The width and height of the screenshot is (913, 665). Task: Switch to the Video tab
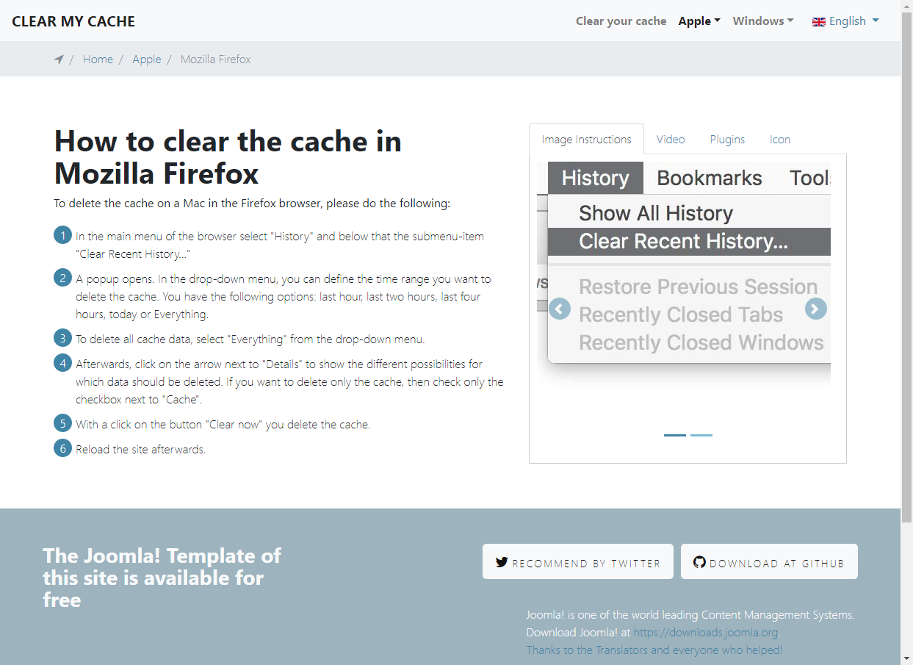pyautogui.click(x=671, y=140)
